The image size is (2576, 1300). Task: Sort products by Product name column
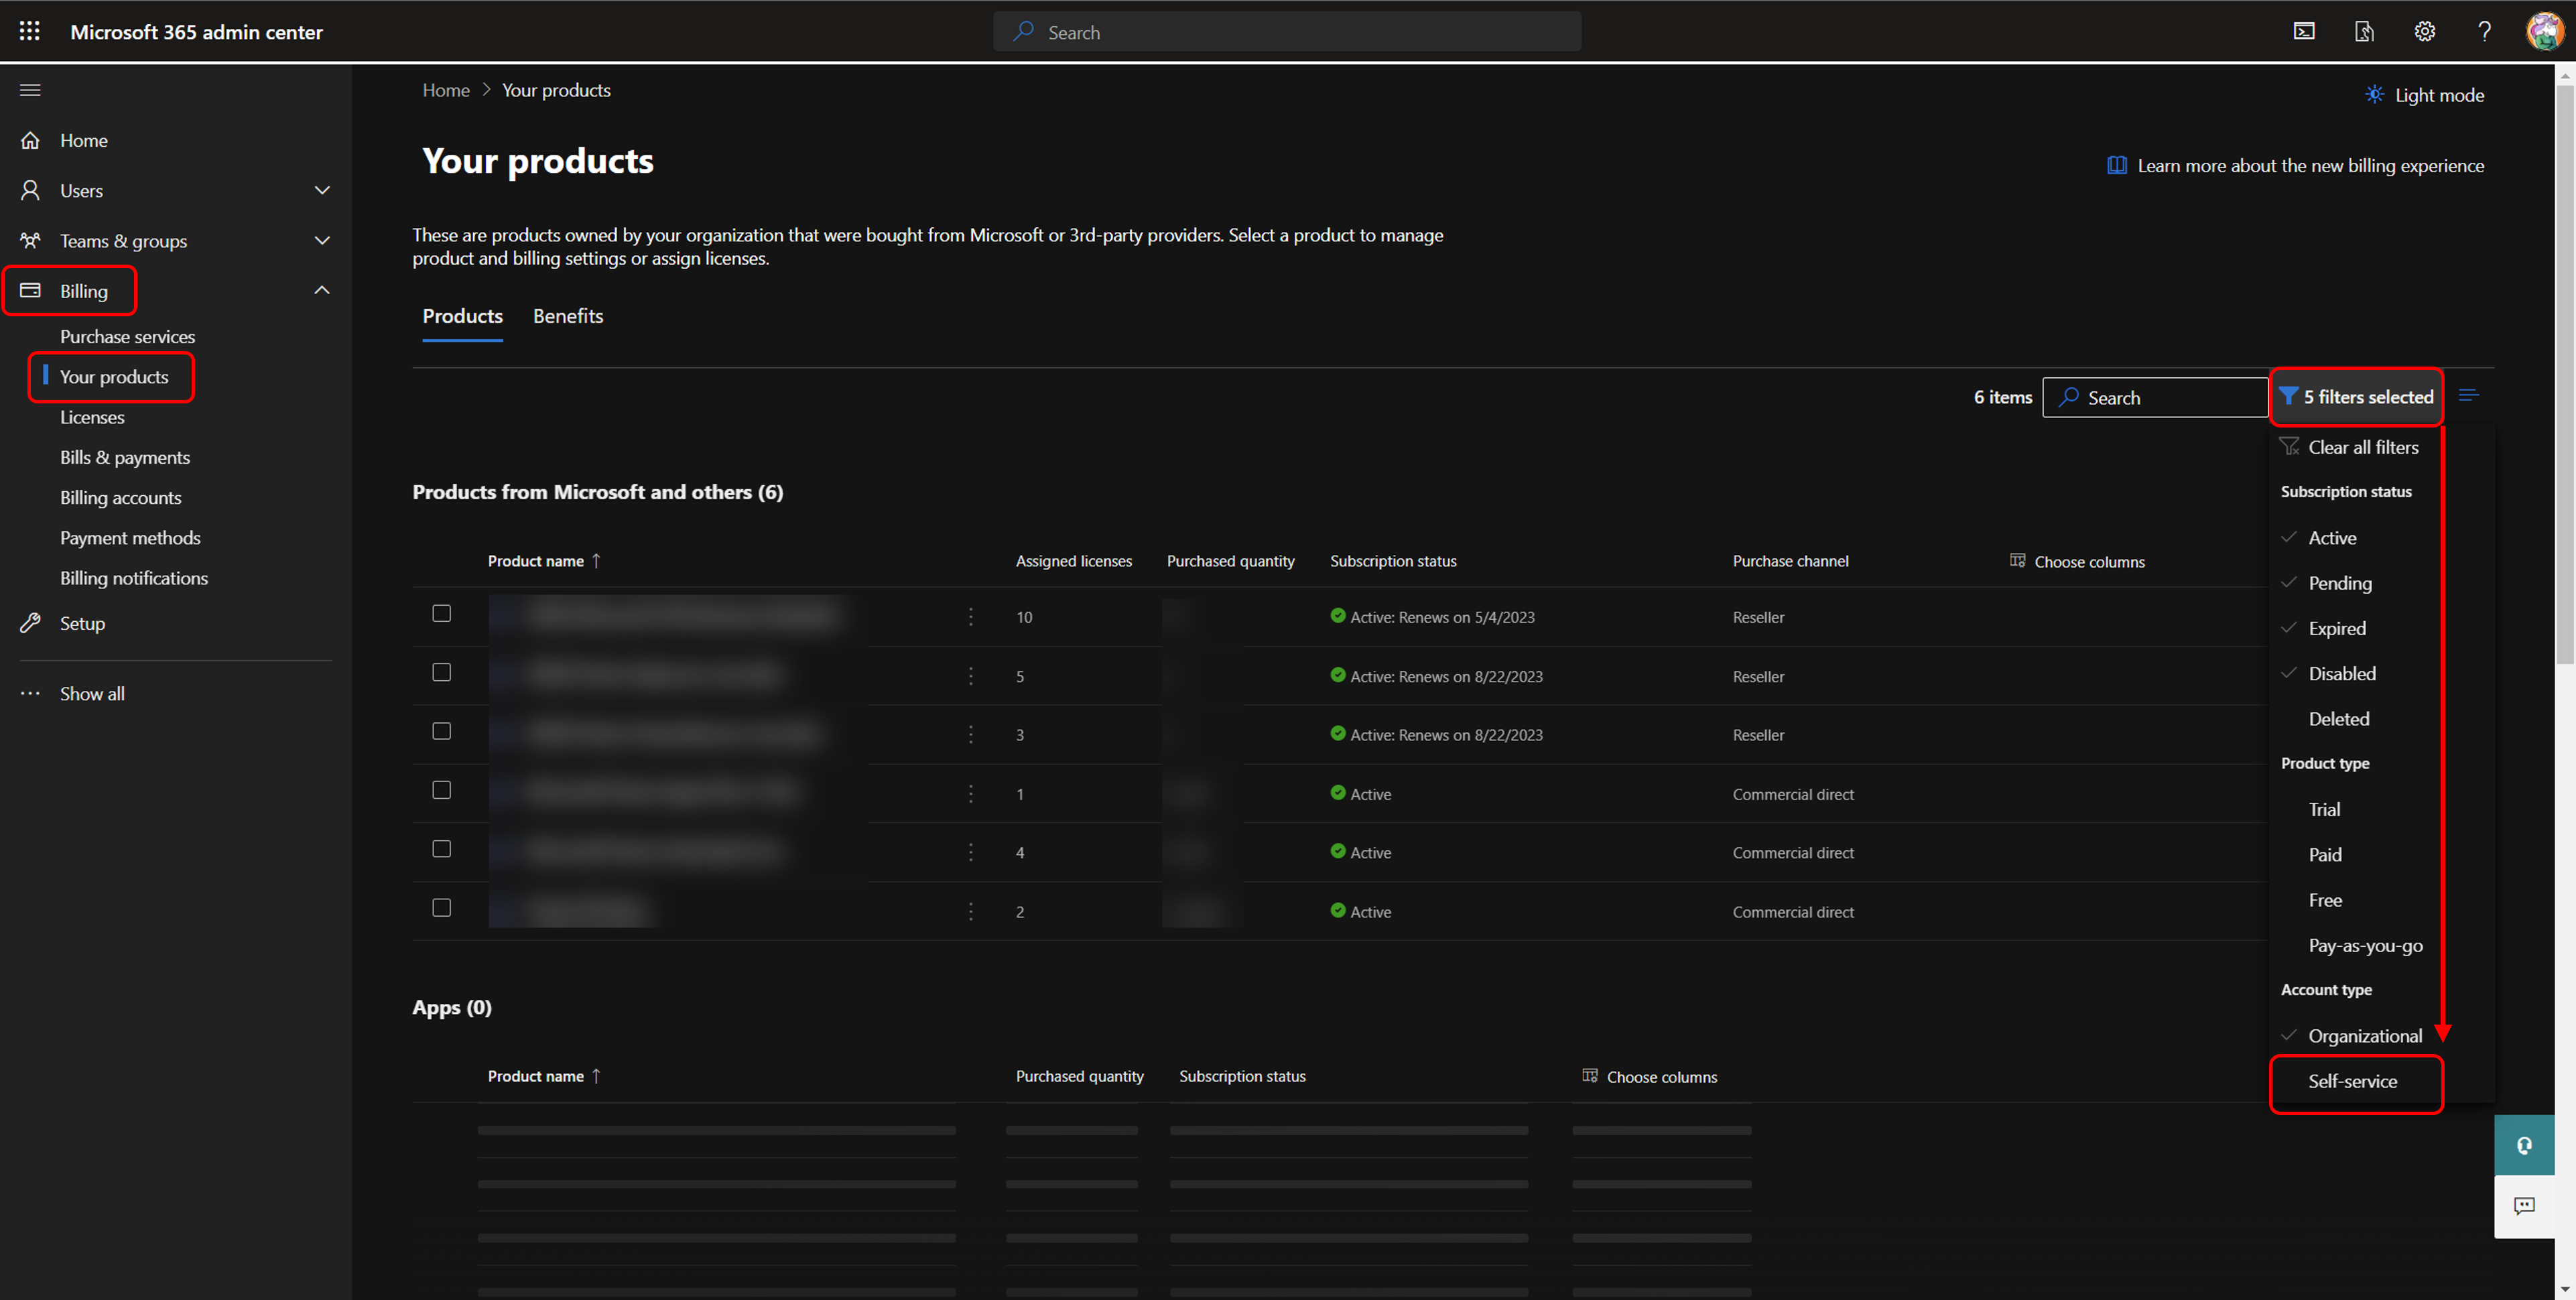click(x=544, y=561)
